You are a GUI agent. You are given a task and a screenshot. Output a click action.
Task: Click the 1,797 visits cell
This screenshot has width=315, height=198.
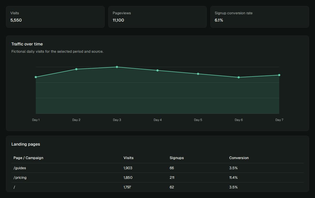[127, 187]
